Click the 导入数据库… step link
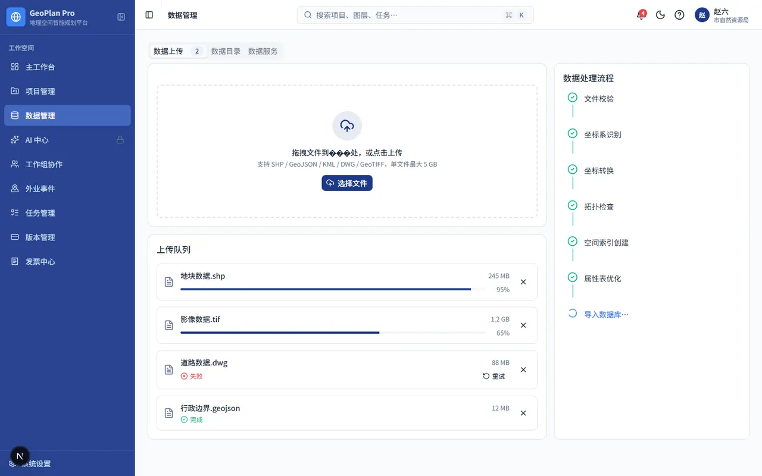This screenshot has width=762, height=476. [x=606, y=314]
